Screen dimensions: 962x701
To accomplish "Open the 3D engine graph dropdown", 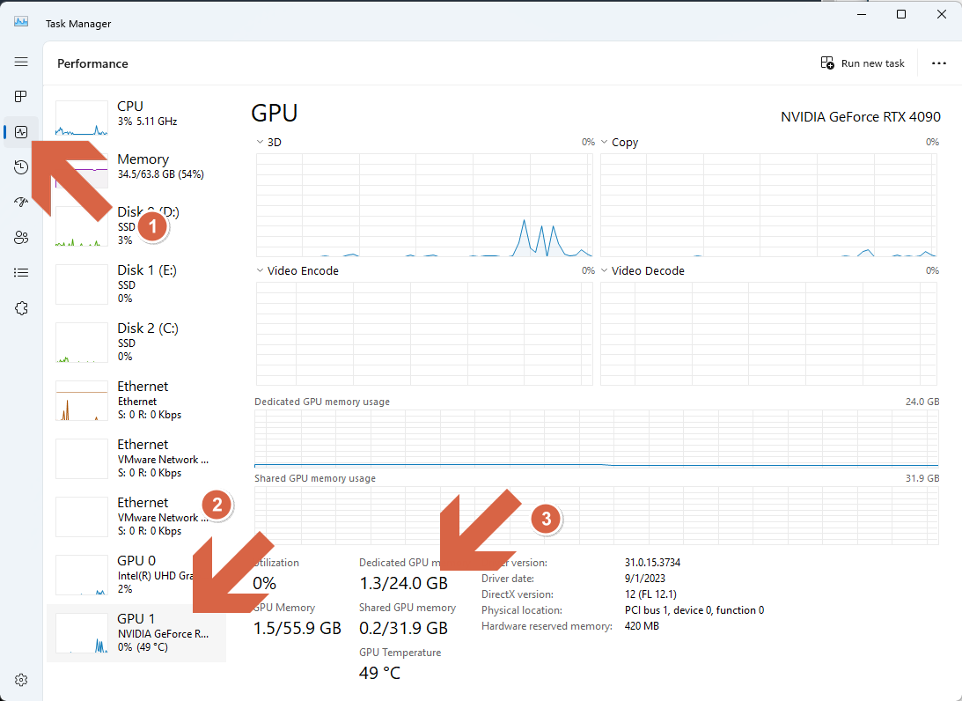I will (x=268, y=143).
